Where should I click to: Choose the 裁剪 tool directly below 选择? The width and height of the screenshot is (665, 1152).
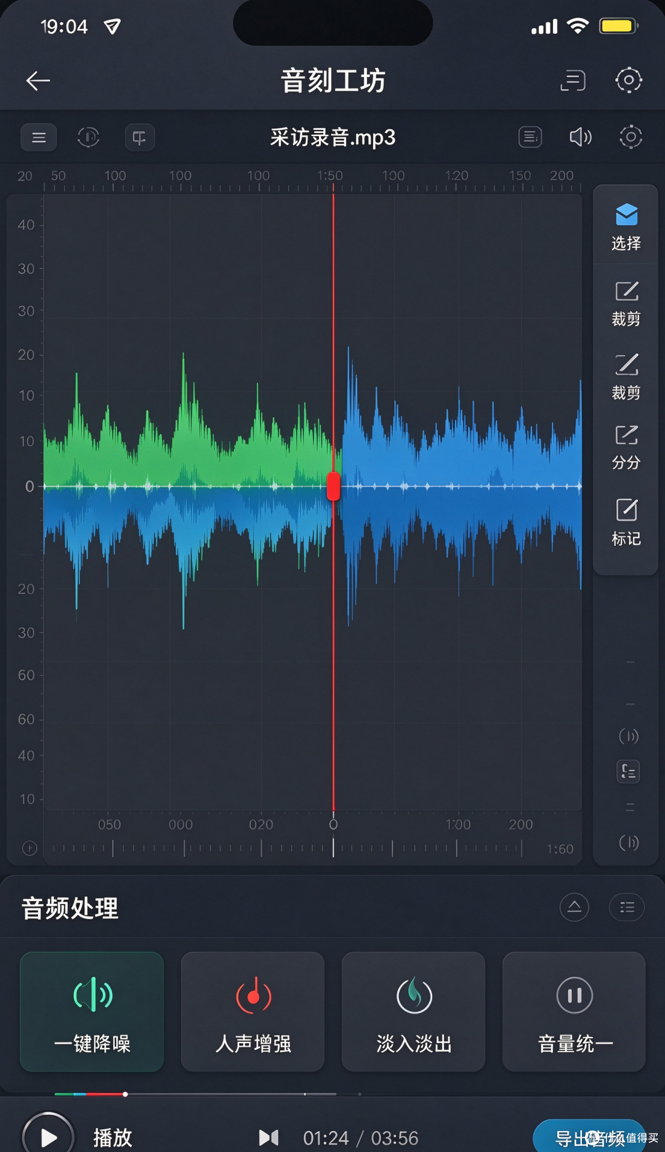[626, 303]
